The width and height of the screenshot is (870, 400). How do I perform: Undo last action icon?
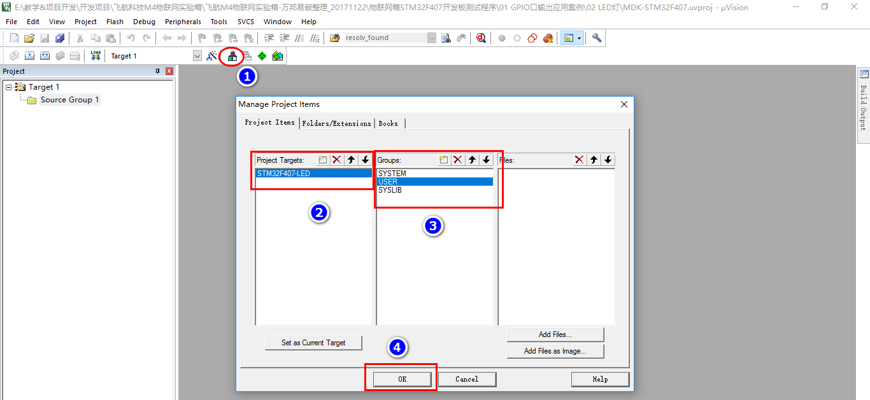(131, 38)
